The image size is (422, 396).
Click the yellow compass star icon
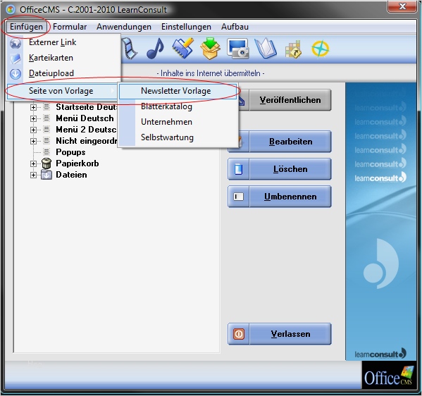(321, 49)
